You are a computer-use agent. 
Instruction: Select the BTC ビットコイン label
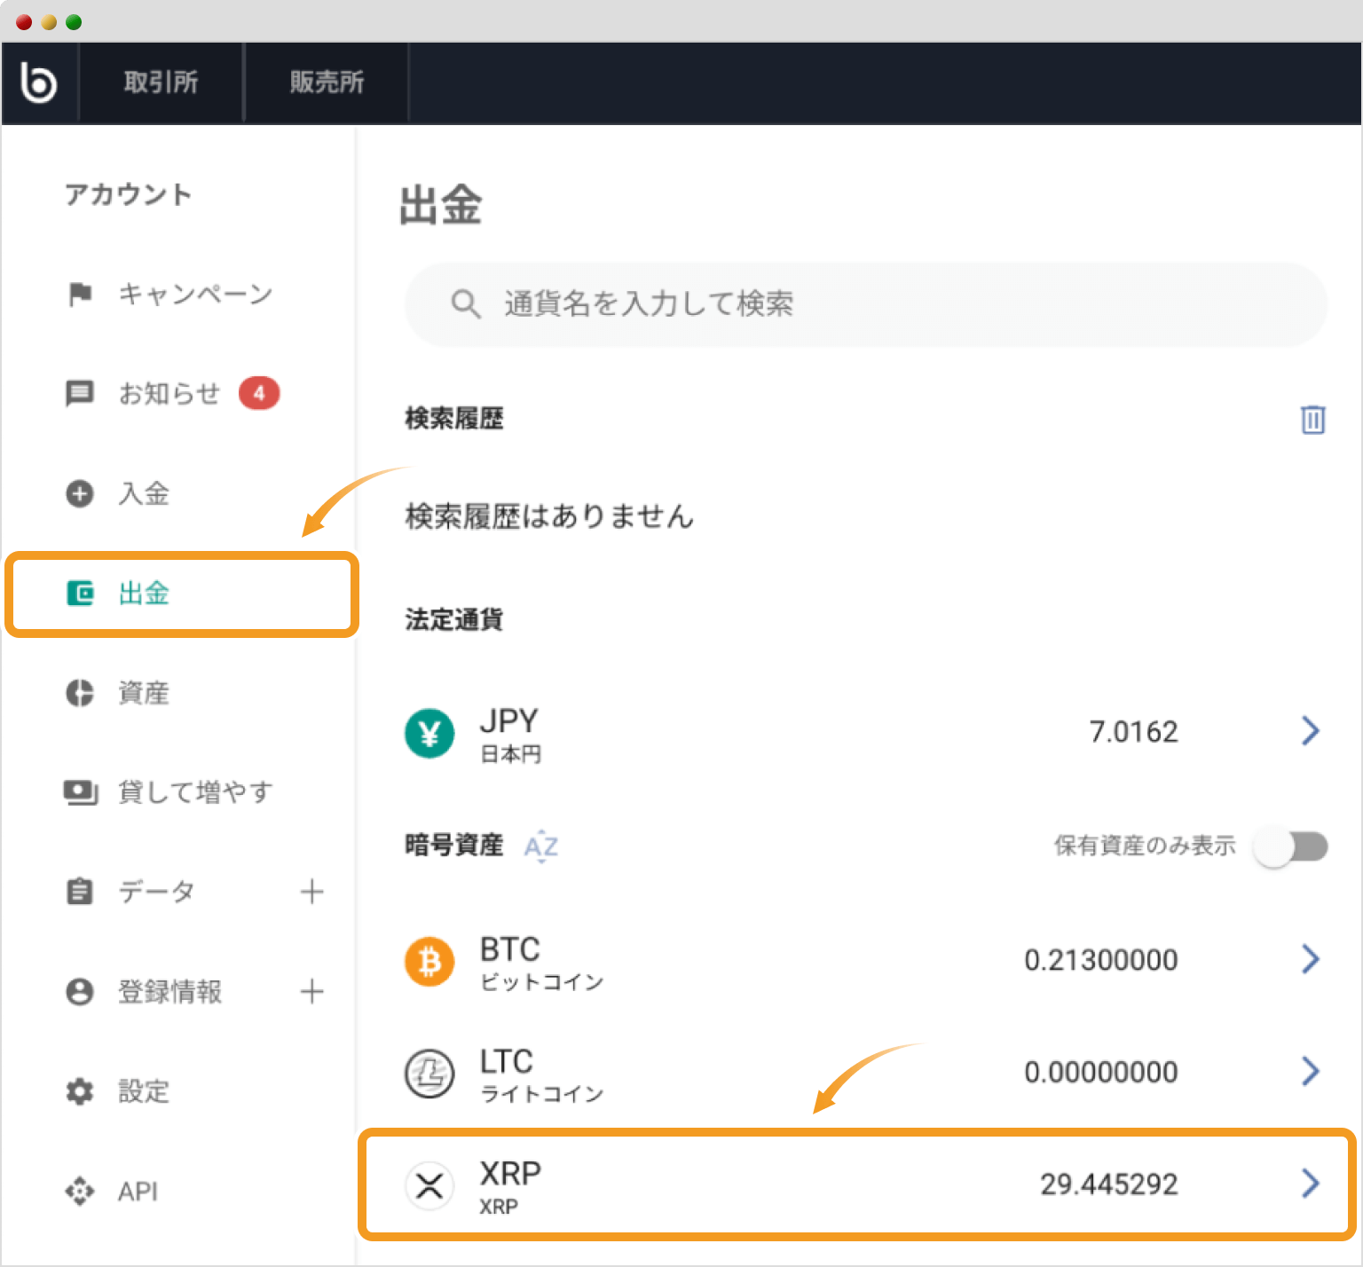[542, 963]
